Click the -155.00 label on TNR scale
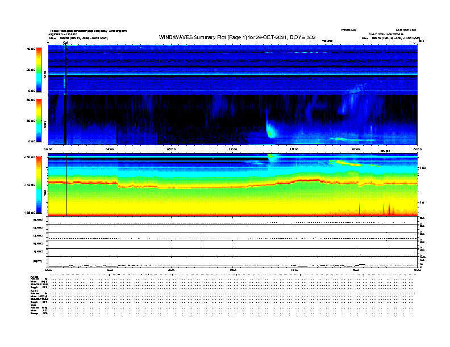The height and width of the screenshot is (347, 450). (x=30, y=213)
